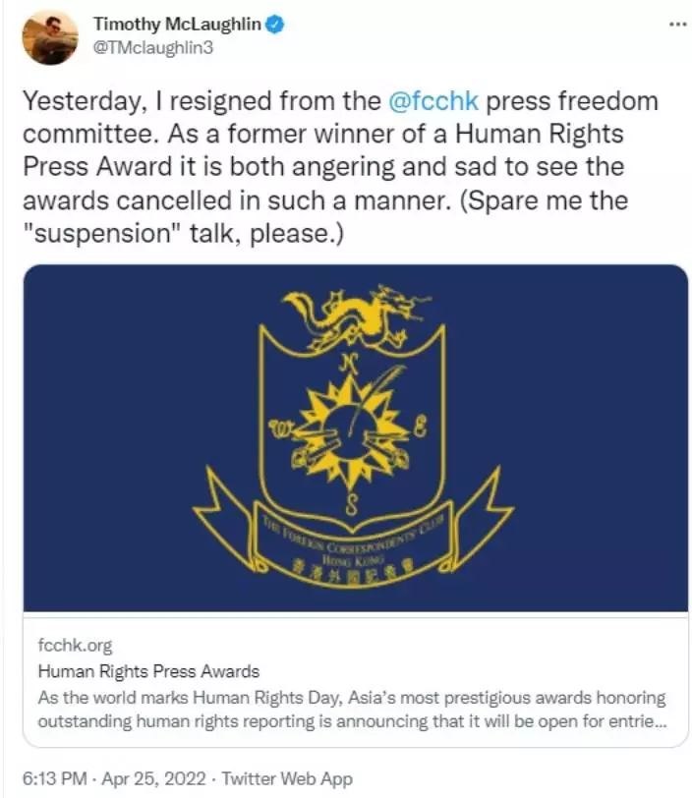692x798 pixels.
Task: Click the blue verified badge
Action: point(276,25)
